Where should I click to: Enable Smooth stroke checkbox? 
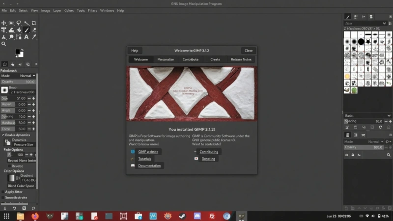pyautogui.click(x=3, y=198)
